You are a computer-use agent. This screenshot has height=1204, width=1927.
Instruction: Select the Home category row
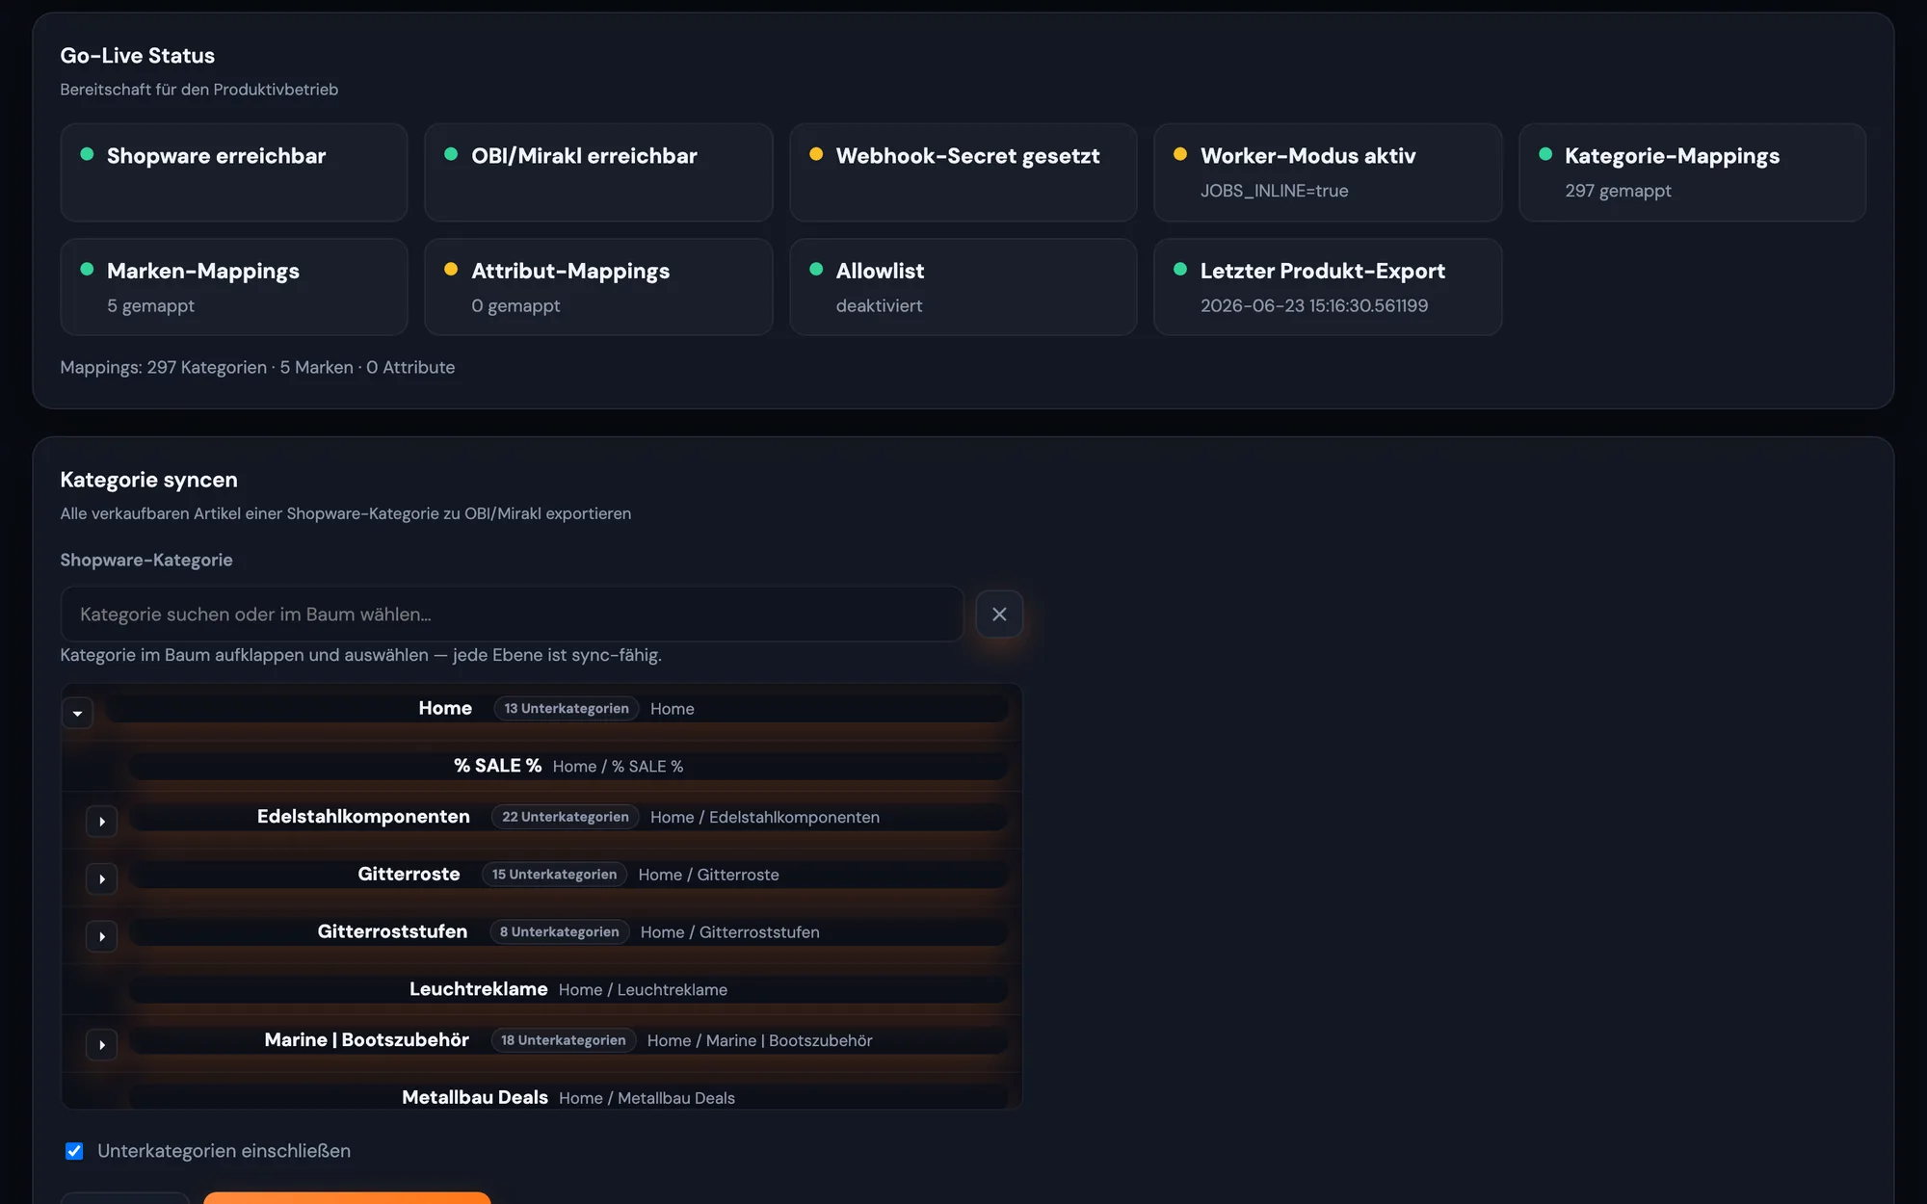click(x=556, y=708)
